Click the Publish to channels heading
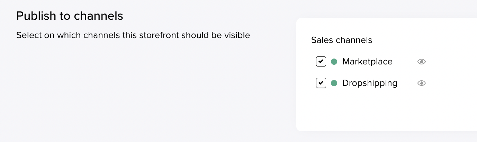Image resolution: width=477 pixels, height=142 pixels. pyautogui.click(x=70, y=16)
